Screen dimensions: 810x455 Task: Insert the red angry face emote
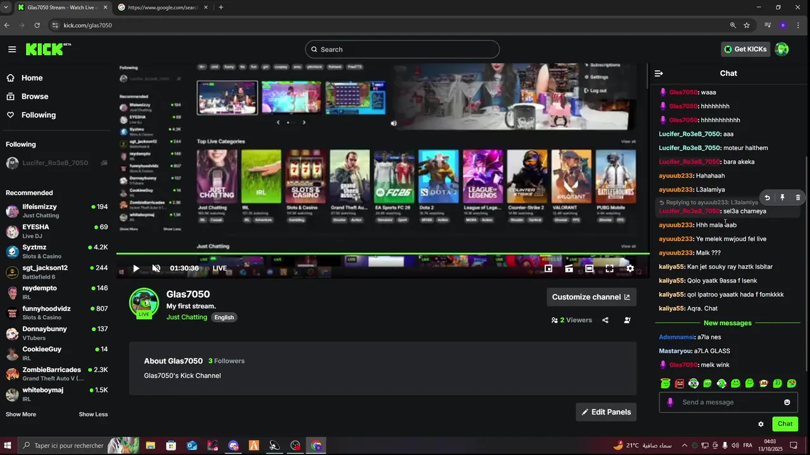point(680,384)
